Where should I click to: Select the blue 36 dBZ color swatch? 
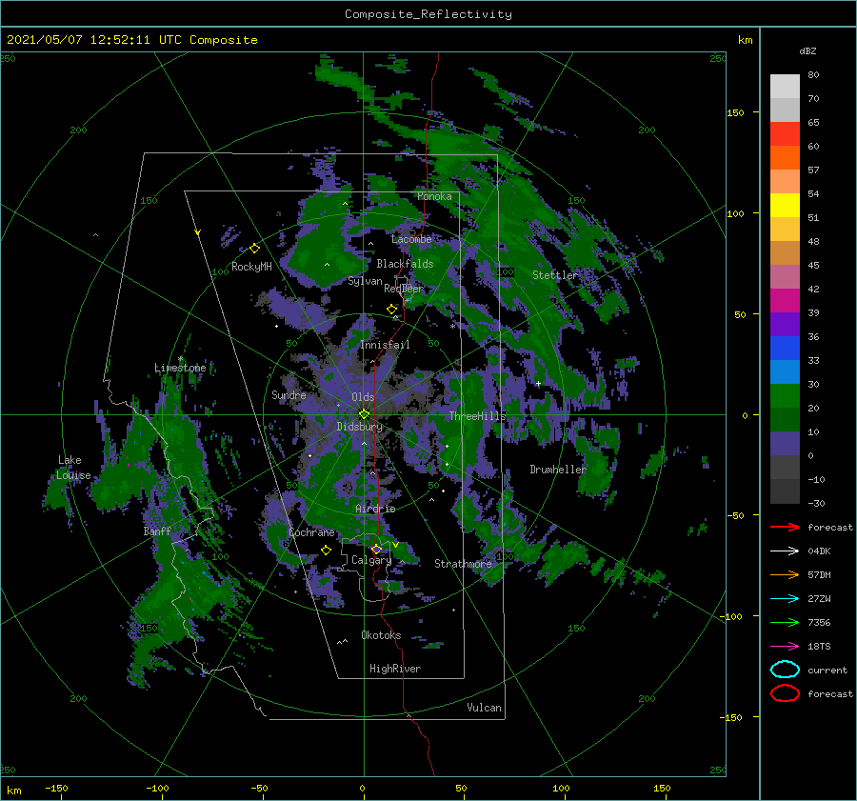pyautogui.click(x=785, y=348)
